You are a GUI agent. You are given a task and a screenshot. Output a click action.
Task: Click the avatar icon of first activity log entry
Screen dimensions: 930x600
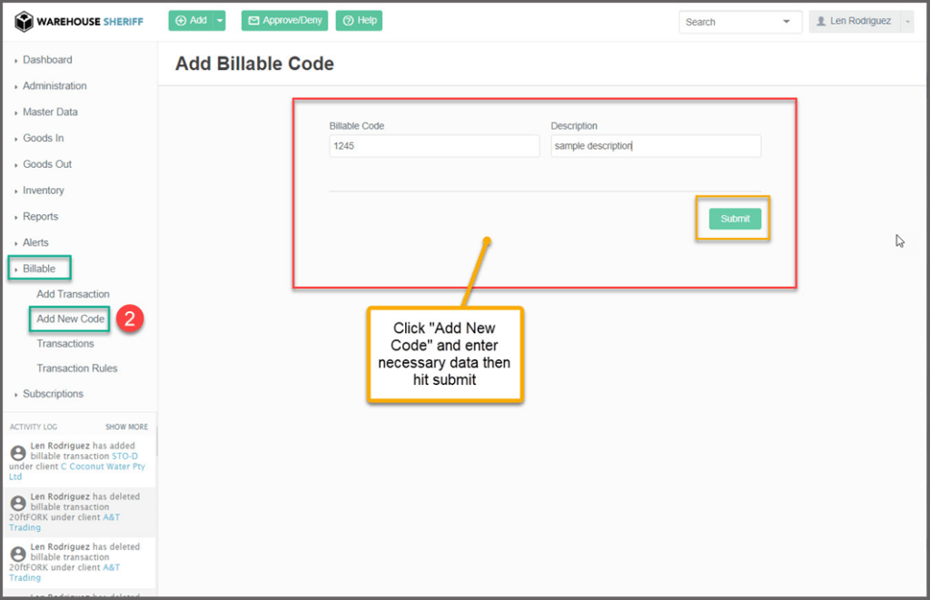[17, 452]
